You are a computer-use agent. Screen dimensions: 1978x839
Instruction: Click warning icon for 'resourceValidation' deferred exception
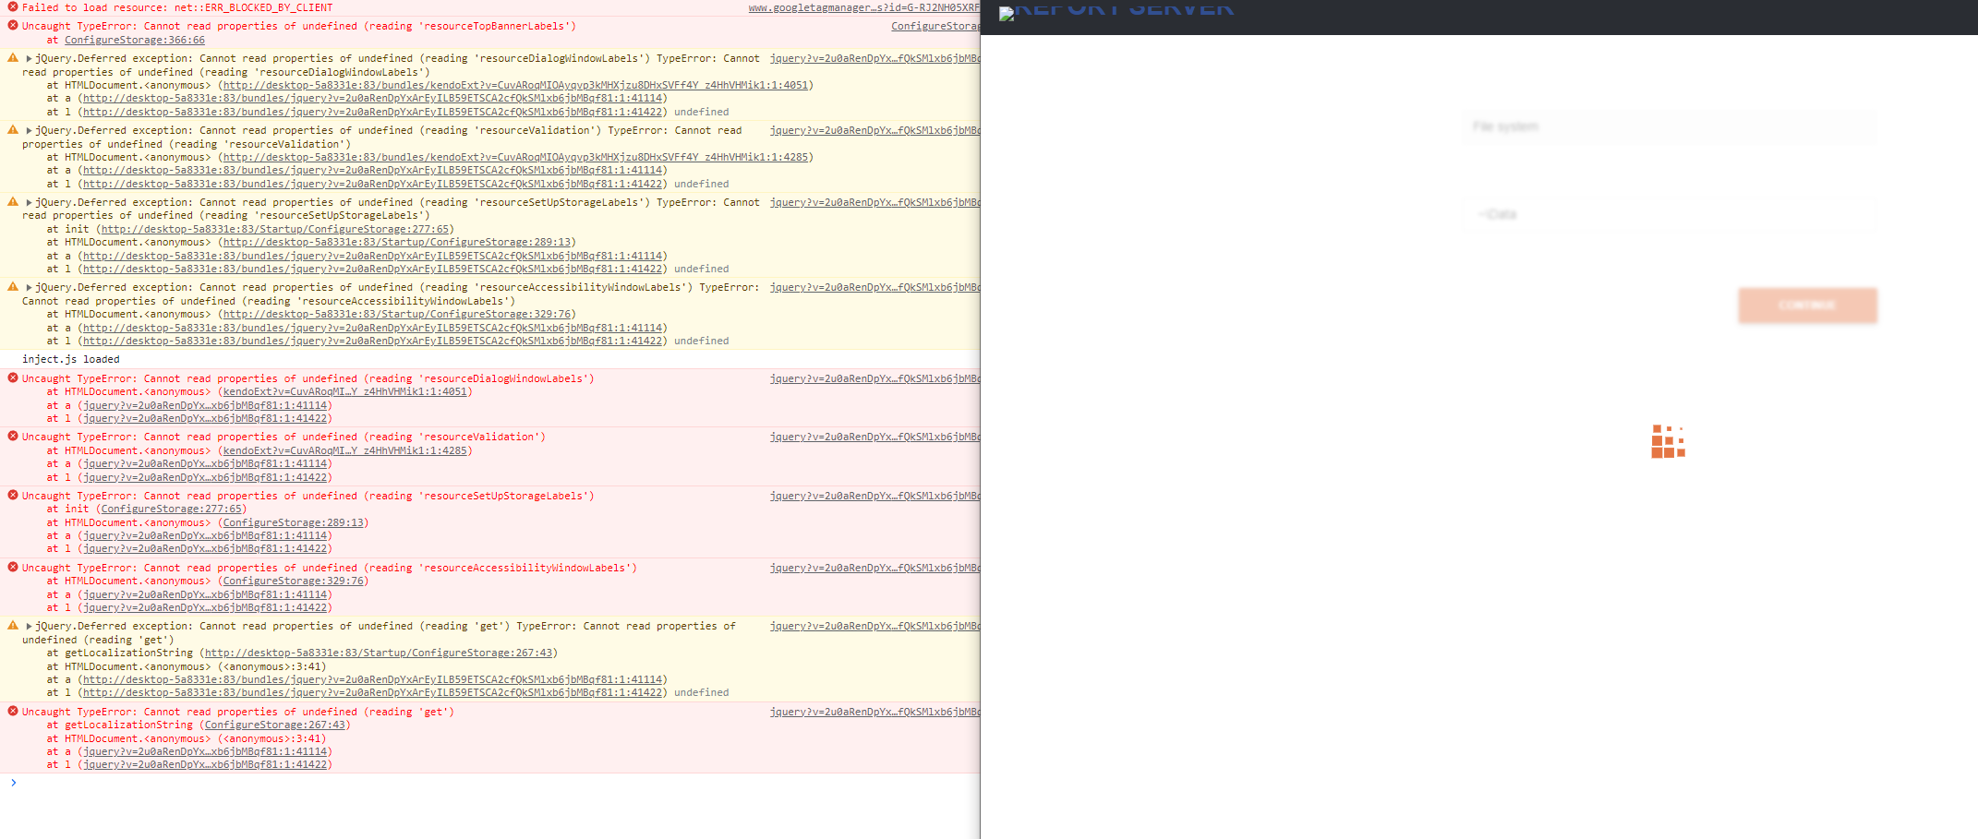tap(13, 130)
